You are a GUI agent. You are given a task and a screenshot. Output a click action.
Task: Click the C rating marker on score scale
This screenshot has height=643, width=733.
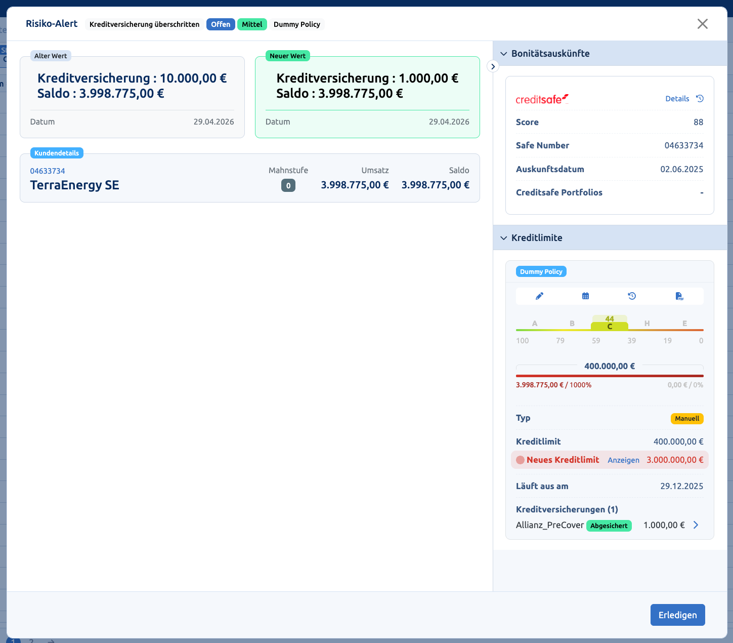coord(610,327)
